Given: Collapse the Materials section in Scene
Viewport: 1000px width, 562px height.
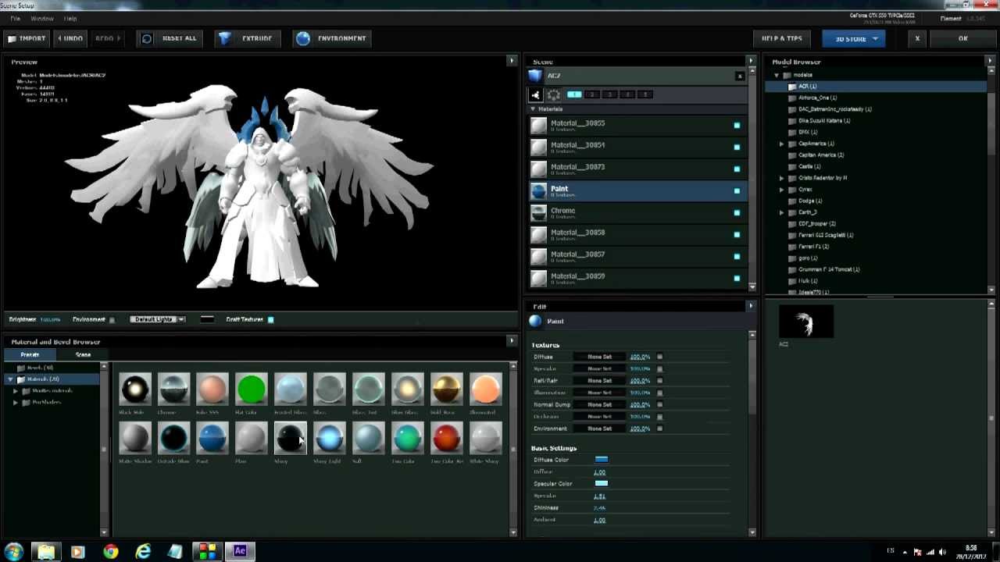Looking at the screenshot, I should click(533, 109).
